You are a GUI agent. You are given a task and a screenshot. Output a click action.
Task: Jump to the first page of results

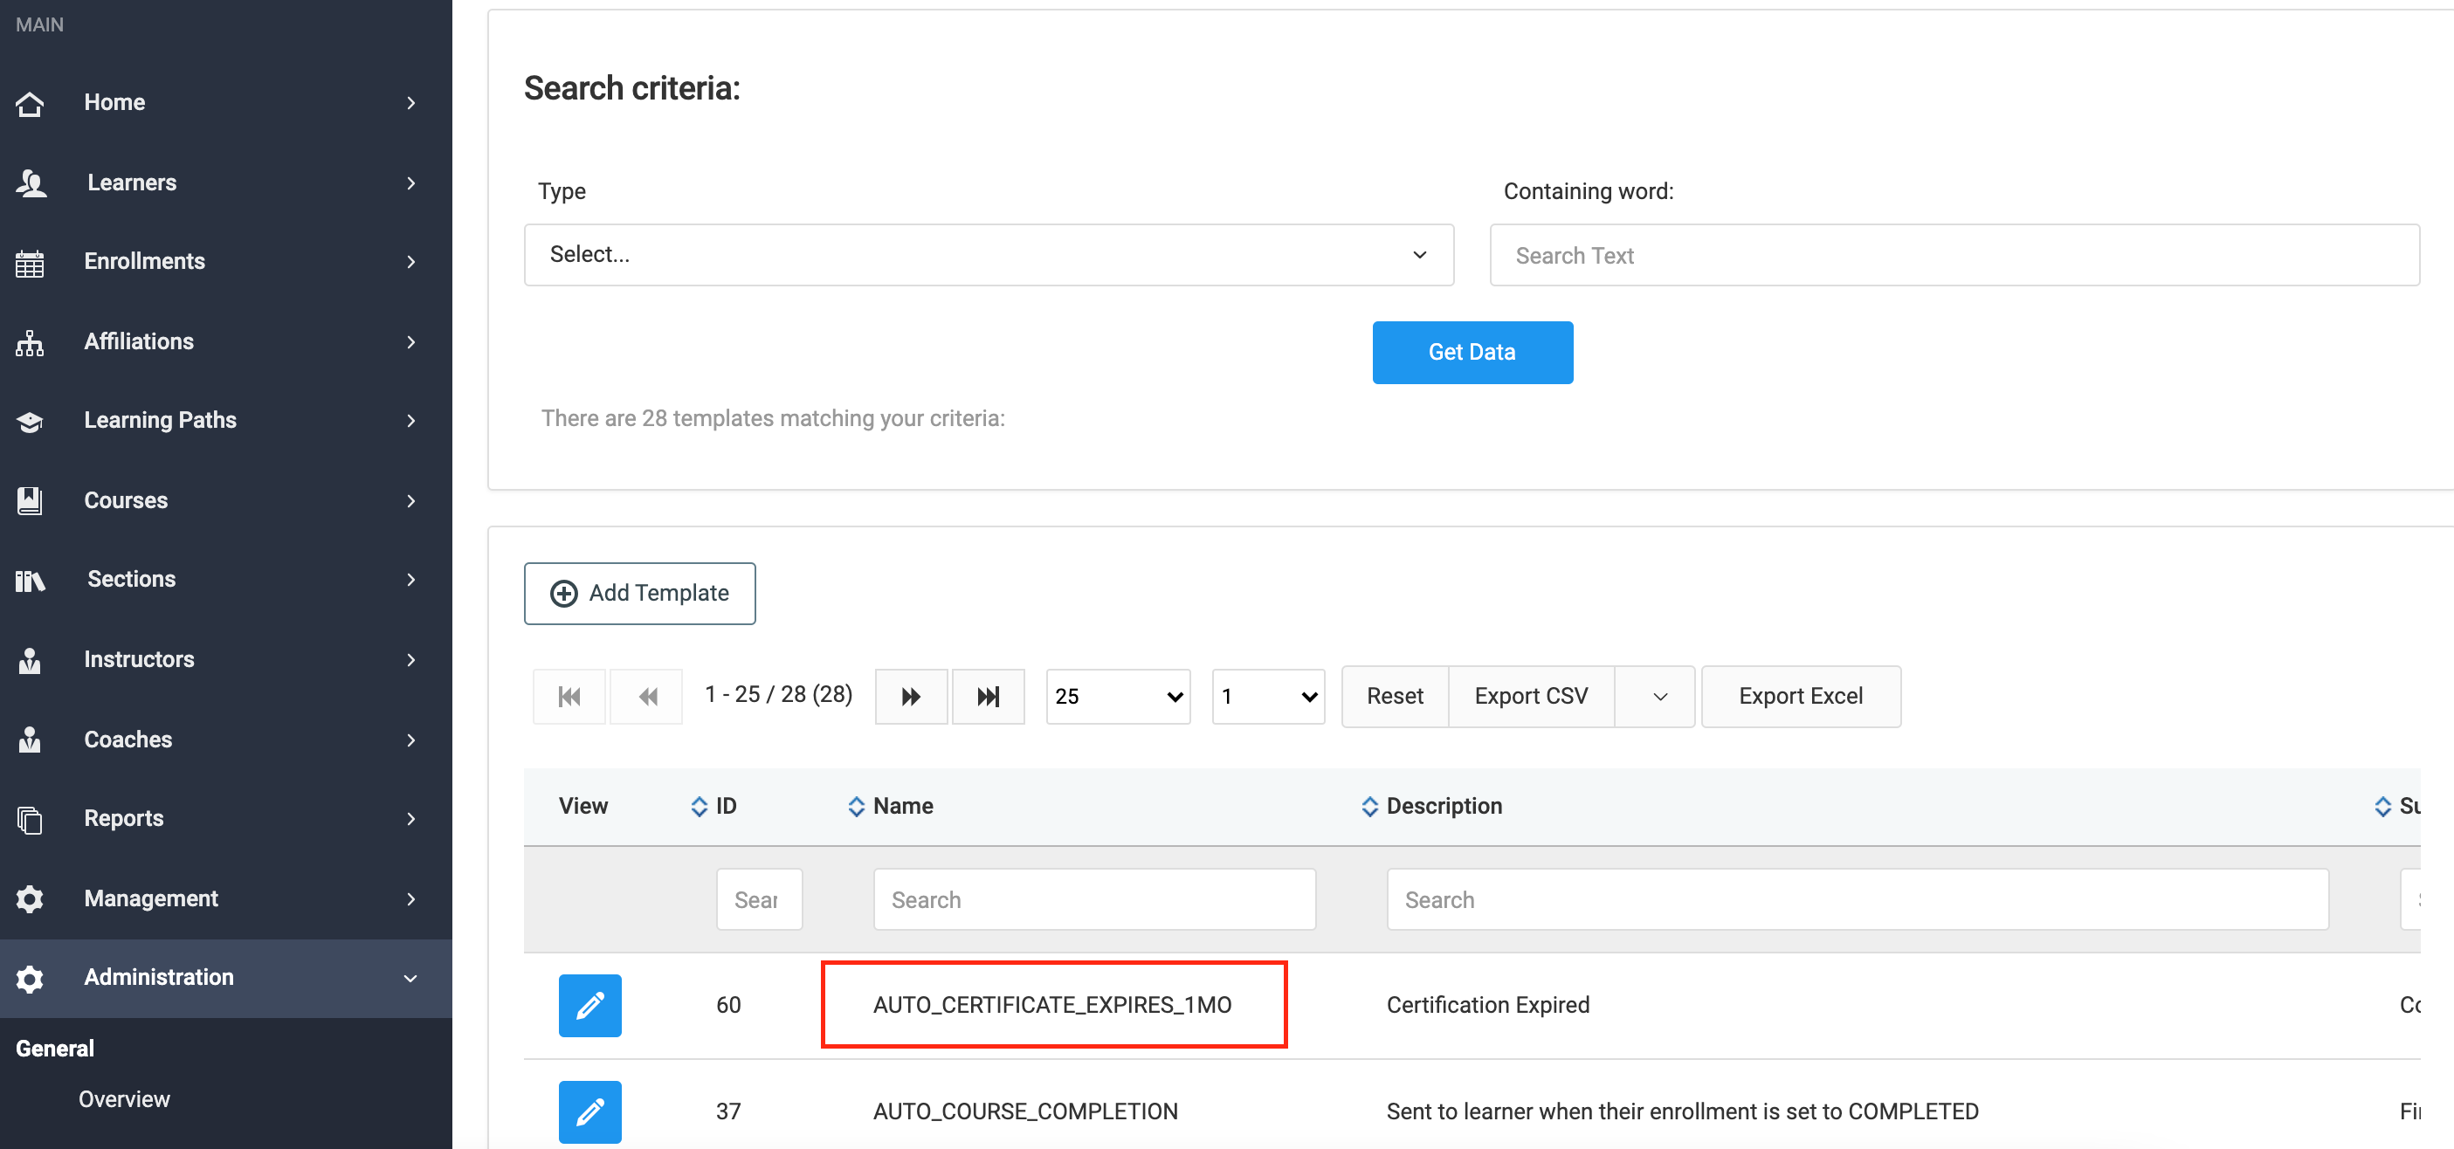569,697
